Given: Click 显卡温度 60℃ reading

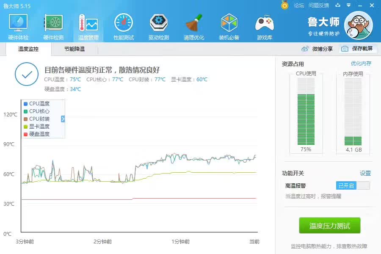Looking at the screenshot, I should [x=189, y=80].
